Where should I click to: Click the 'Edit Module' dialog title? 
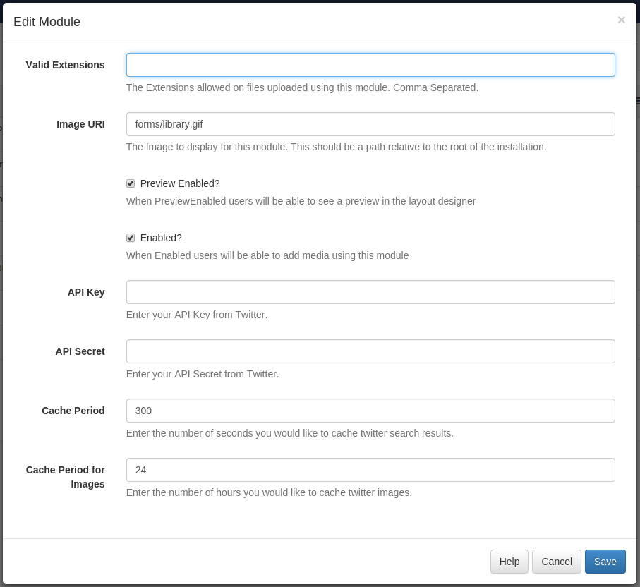(x=47, y=22)
